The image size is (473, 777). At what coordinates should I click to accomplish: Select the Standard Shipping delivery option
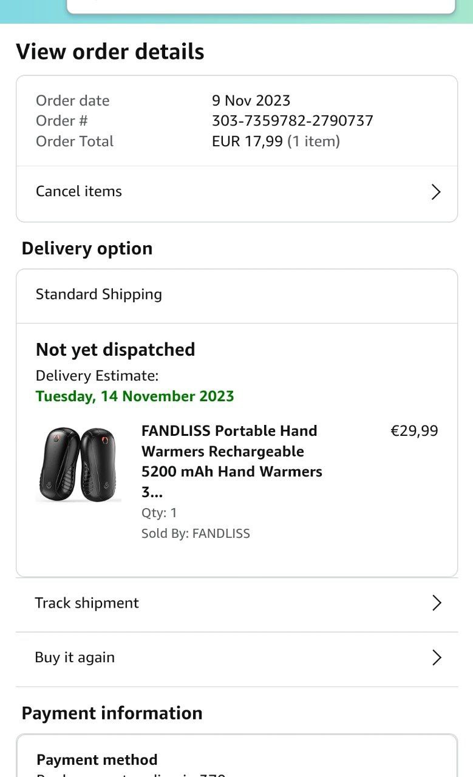pyautogui.click(x=99, y=294)
